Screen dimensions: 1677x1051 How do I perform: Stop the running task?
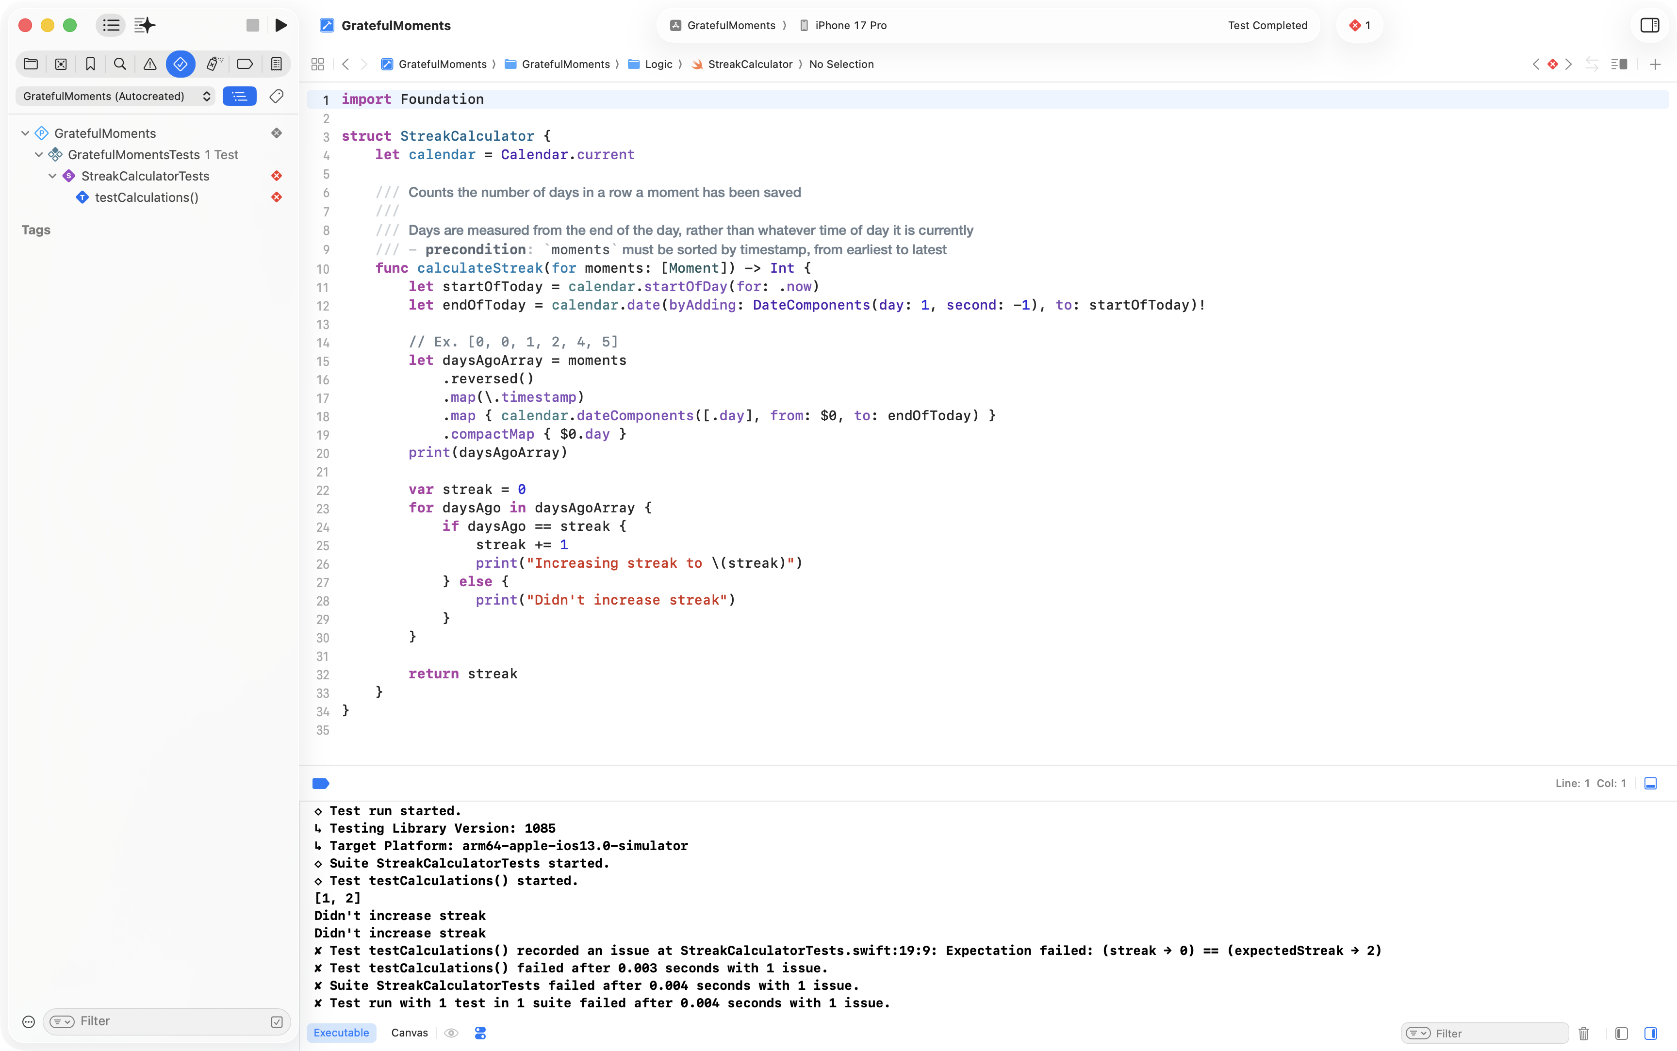(253, 26)
